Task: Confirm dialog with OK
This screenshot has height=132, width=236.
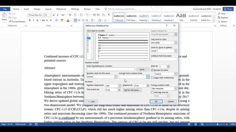Action: [x=156, y=102]
